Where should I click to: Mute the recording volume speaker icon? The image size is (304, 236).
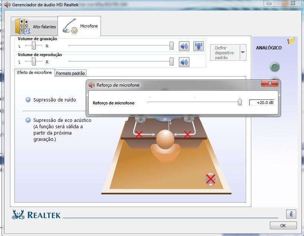(184, 46)
